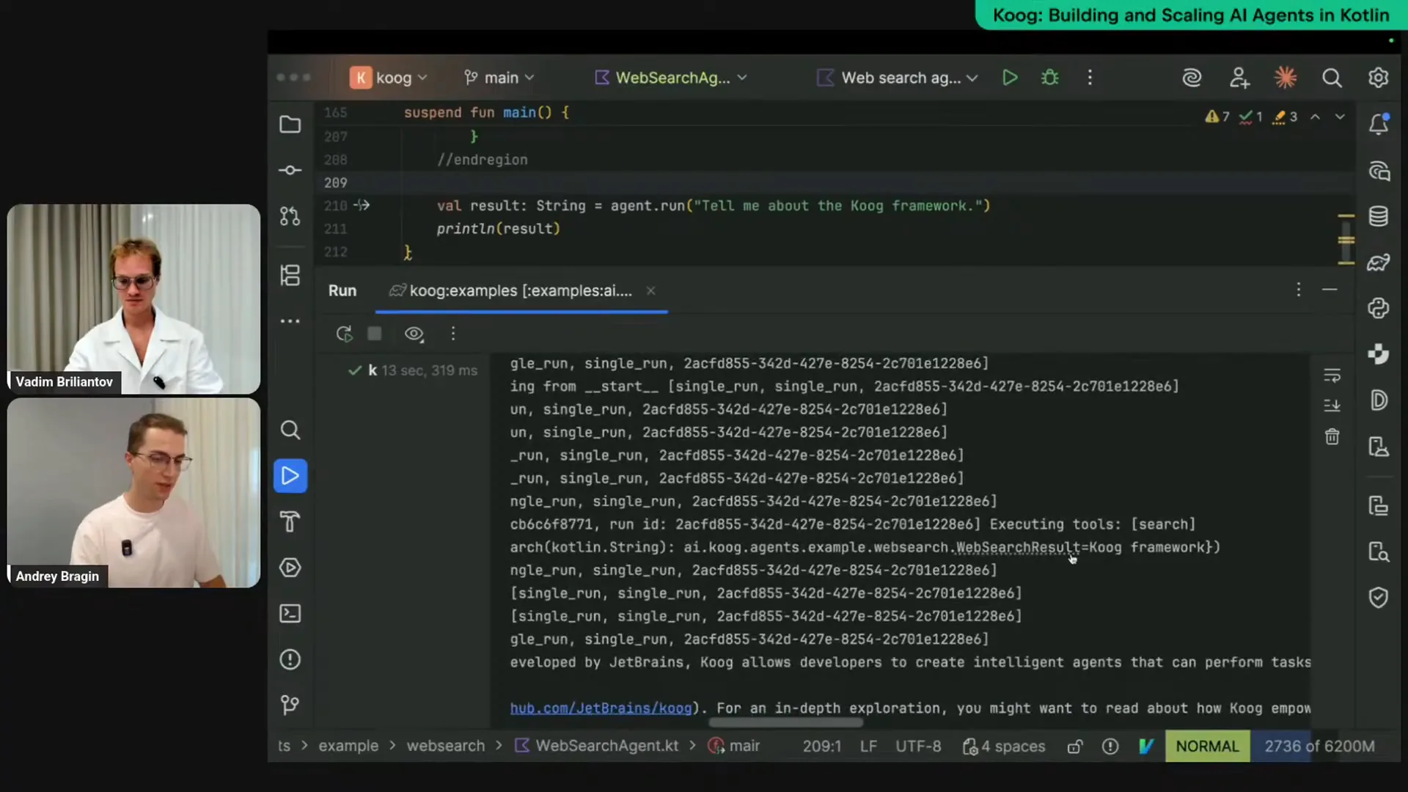This screenshot has height=792, width=1408.
Task: Change UTF-8 file encoding in status bar
Action: pyautogui.click(x=918, y=747)
